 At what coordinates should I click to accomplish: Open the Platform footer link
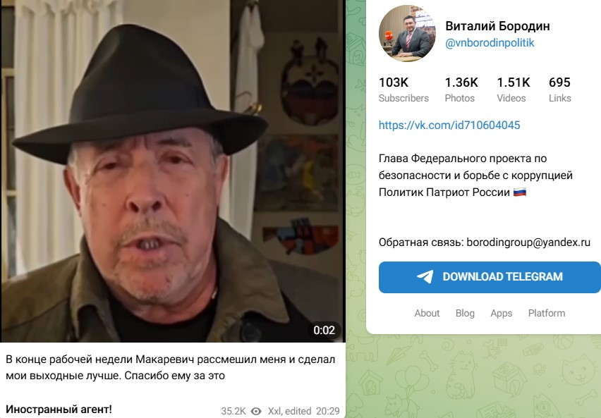coord(547,313)
